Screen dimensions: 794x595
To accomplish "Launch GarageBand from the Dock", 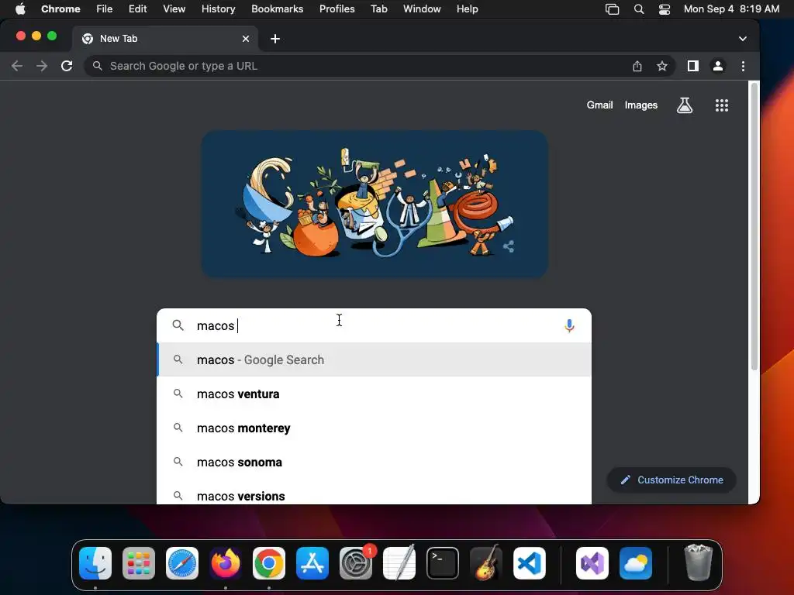I will (486, 563).
